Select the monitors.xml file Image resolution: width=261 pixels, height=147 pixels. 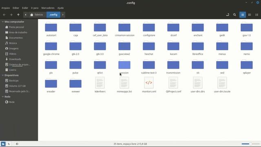tap(149, 85)
